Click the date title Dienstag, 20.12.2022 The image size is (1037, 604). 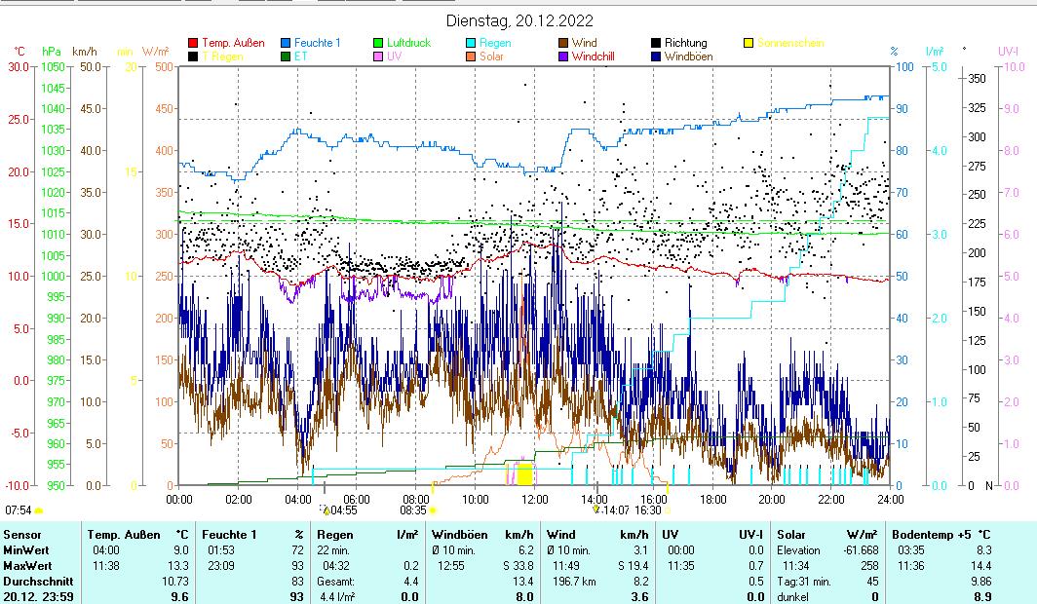click(519, 20)
